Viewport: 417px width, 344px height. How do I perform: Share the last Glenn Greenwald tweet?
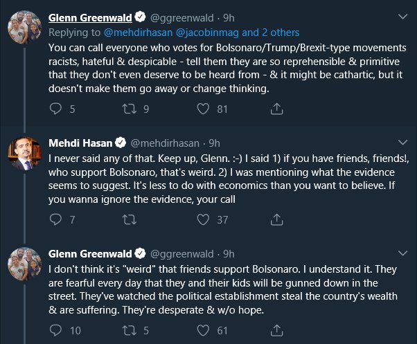click(x=276, y=329)
